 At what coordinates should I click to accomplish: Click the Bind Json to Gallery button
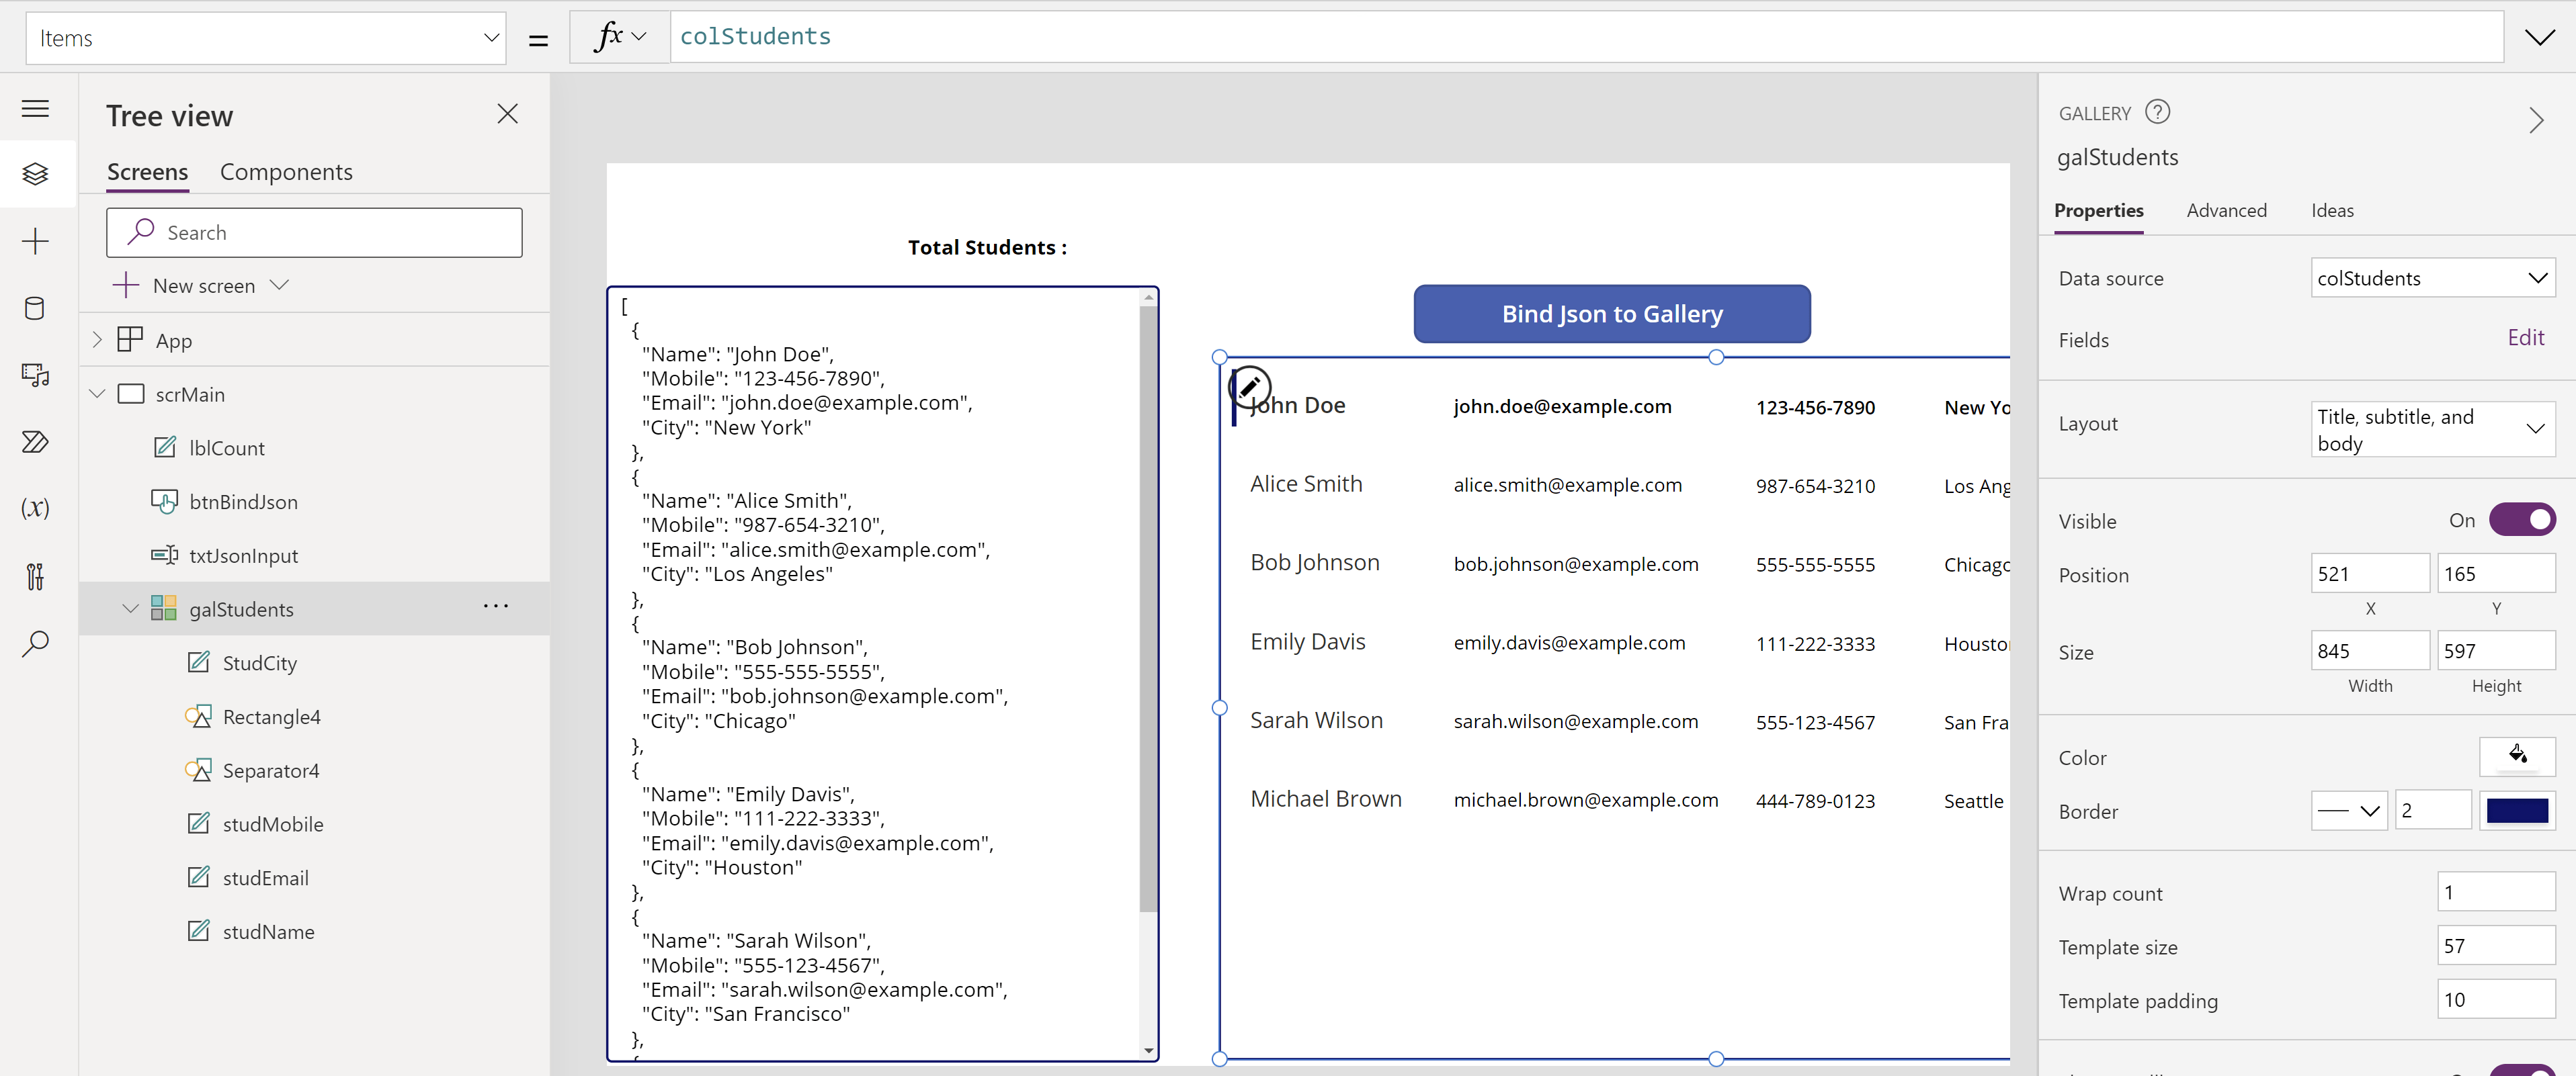point(1612,314)
